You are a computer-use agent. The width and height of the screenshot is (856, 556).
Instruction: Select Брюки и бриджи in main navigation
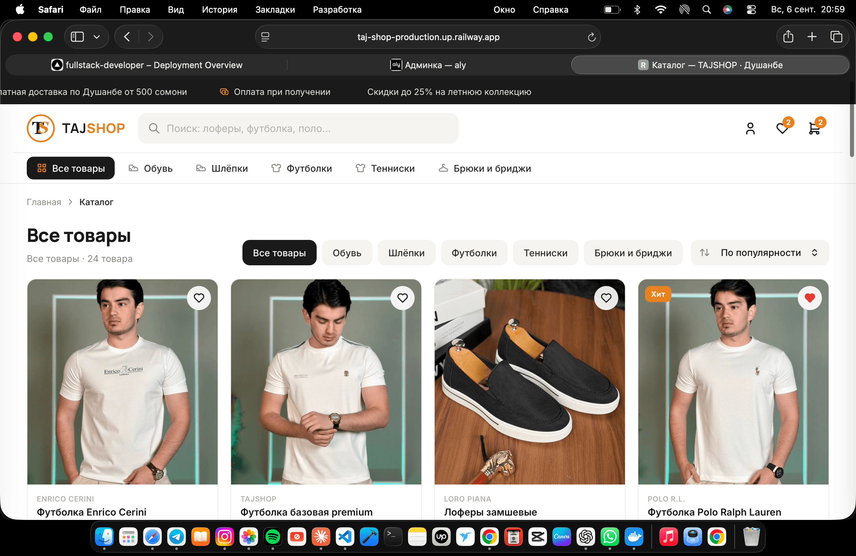tap(485, 168)
